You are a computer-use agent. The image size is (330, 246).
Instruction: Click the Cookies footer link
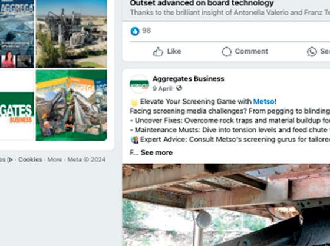pyautogui.click(x=30, y=159)
